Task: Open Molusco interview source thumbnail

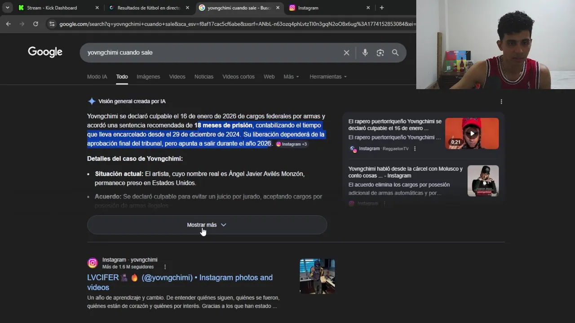Action: (483, 181)
